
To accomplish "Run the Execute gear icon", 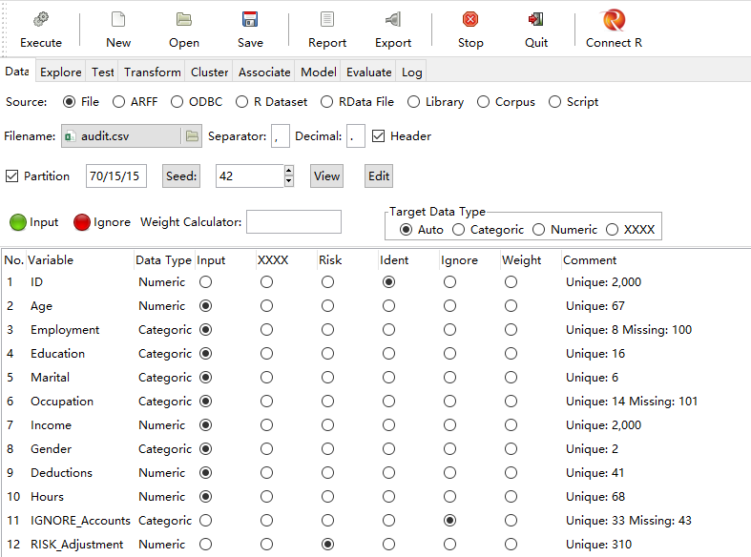I will pos(41,20).
